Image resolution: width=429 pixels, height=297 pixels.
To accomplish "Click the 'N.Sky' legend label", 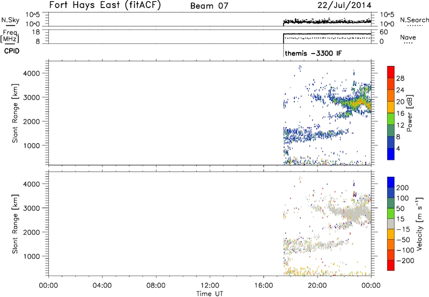I will tap(10, 20).
